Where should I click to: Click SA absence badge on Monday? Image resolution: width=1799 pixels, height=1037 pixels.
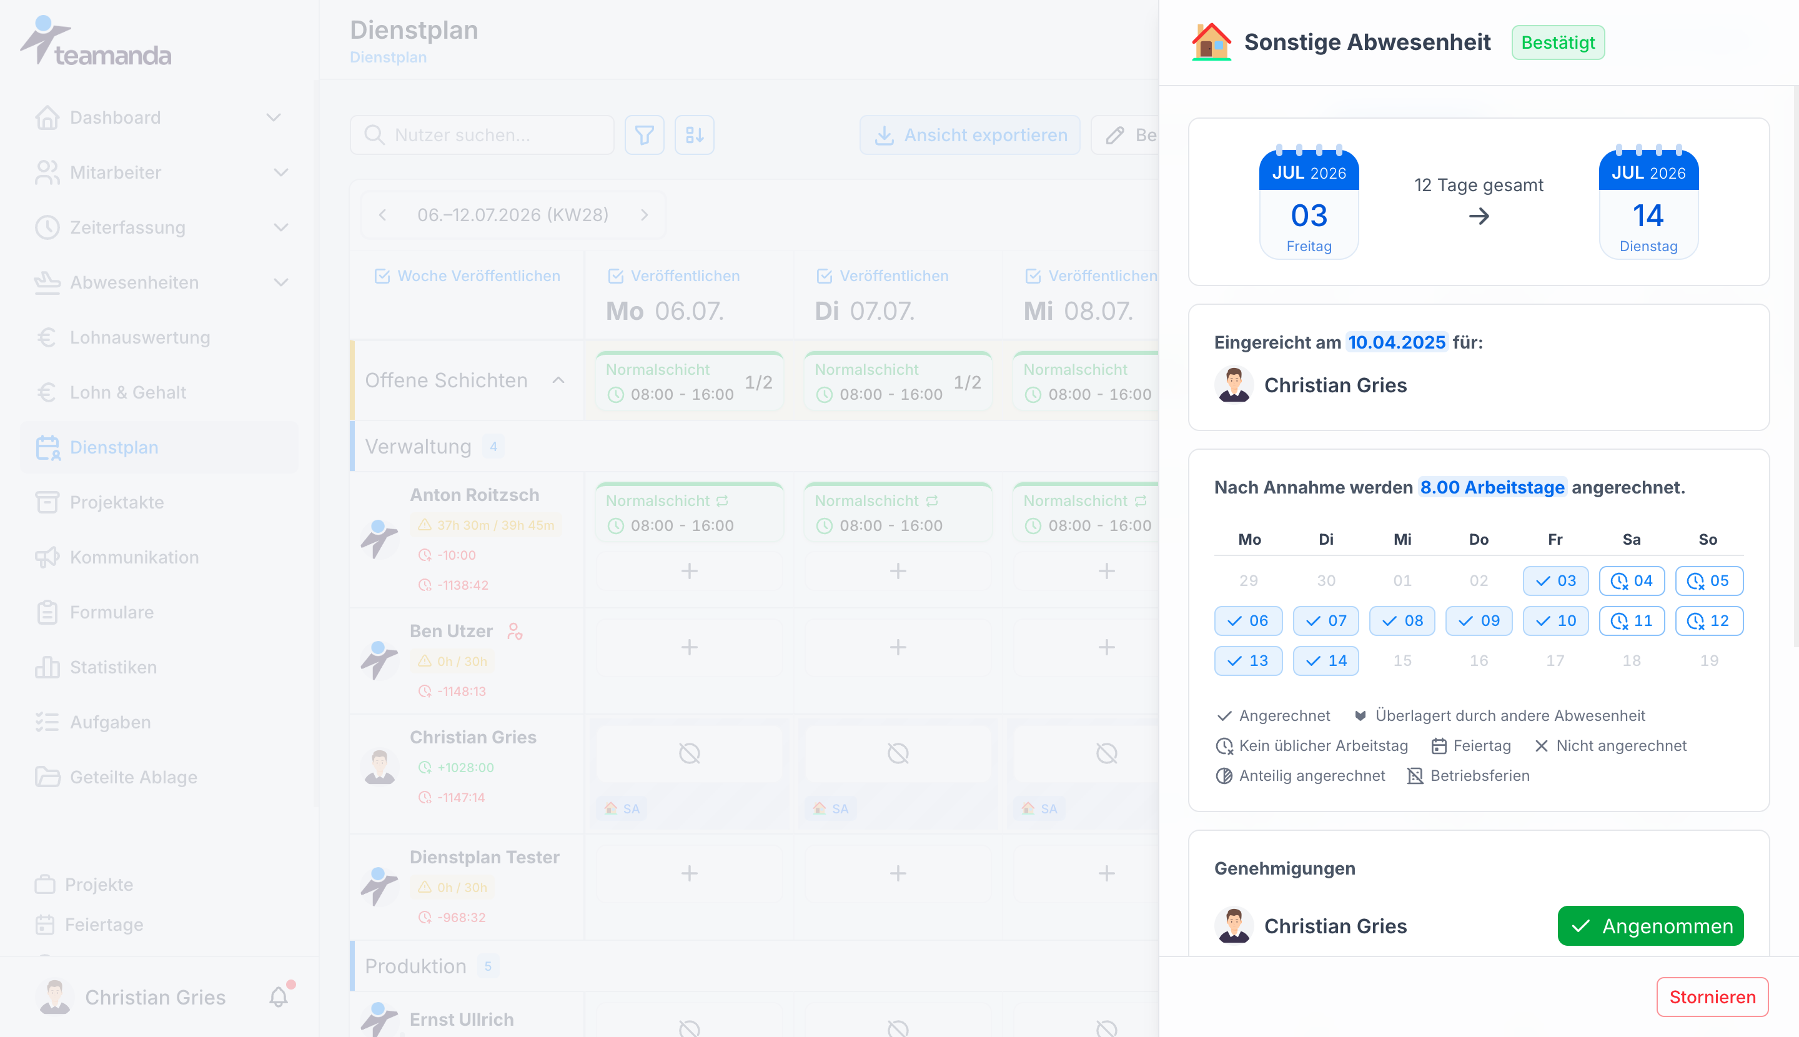point(622,808)
